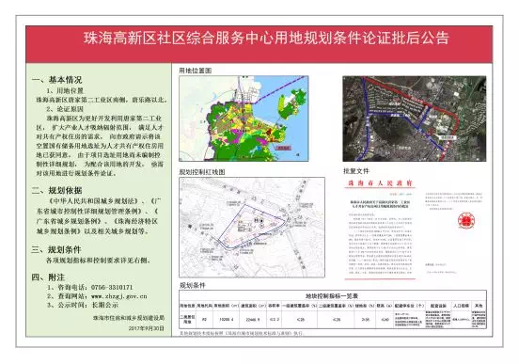Select the 四、附注 heading
This screenshot has width=519, height=364.
click(48, 277)
